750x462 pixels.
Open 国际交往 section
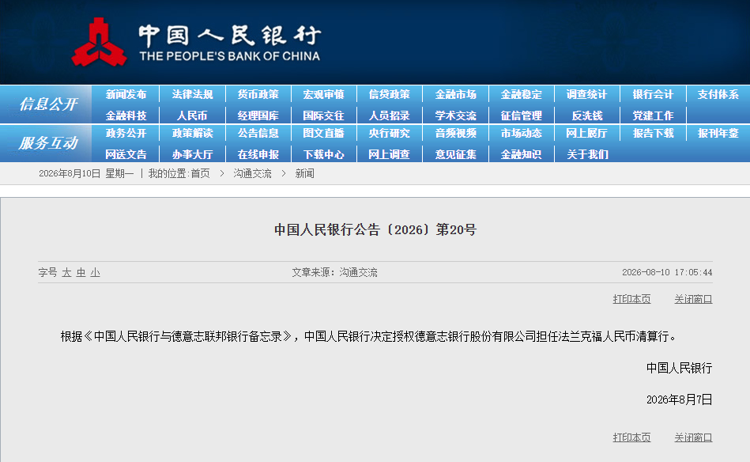tap(323, 116)
